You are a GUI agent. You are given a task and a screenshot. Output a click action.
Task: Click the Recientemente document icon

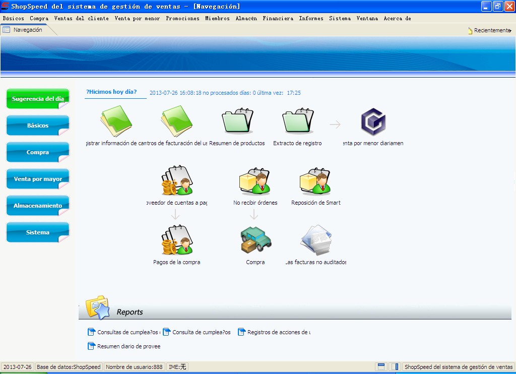470,31
